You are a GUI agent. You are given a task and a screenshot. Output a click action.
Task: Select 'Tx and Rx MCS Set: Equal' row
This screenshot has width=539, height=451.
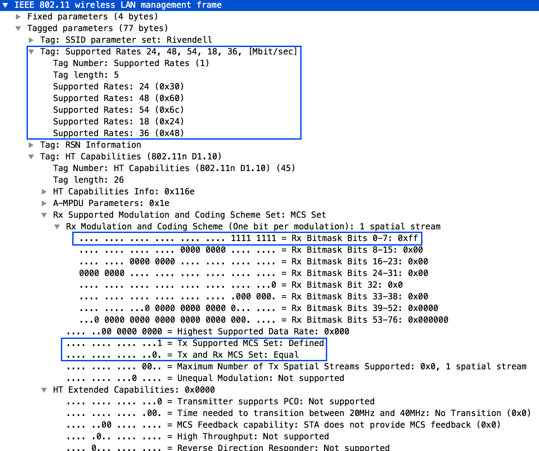[x=183, y=355]
